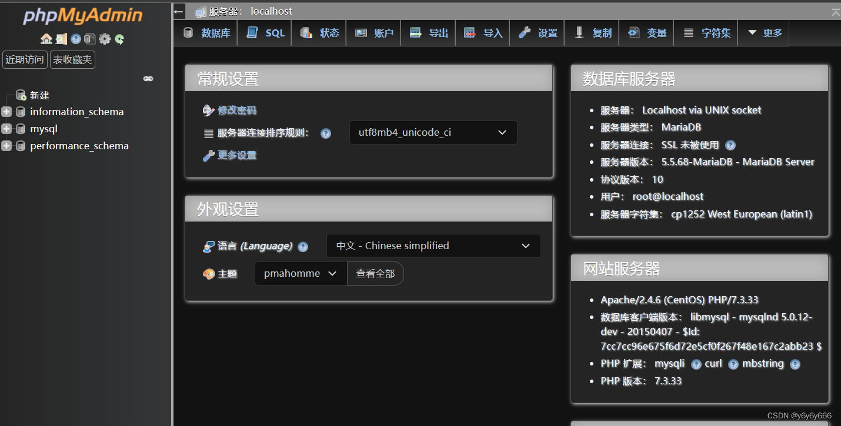Image resolution: width=841 pixels, height=426 pixels.
Task: Open the pmahomme theme dropdown
Action: coord(301,273)
